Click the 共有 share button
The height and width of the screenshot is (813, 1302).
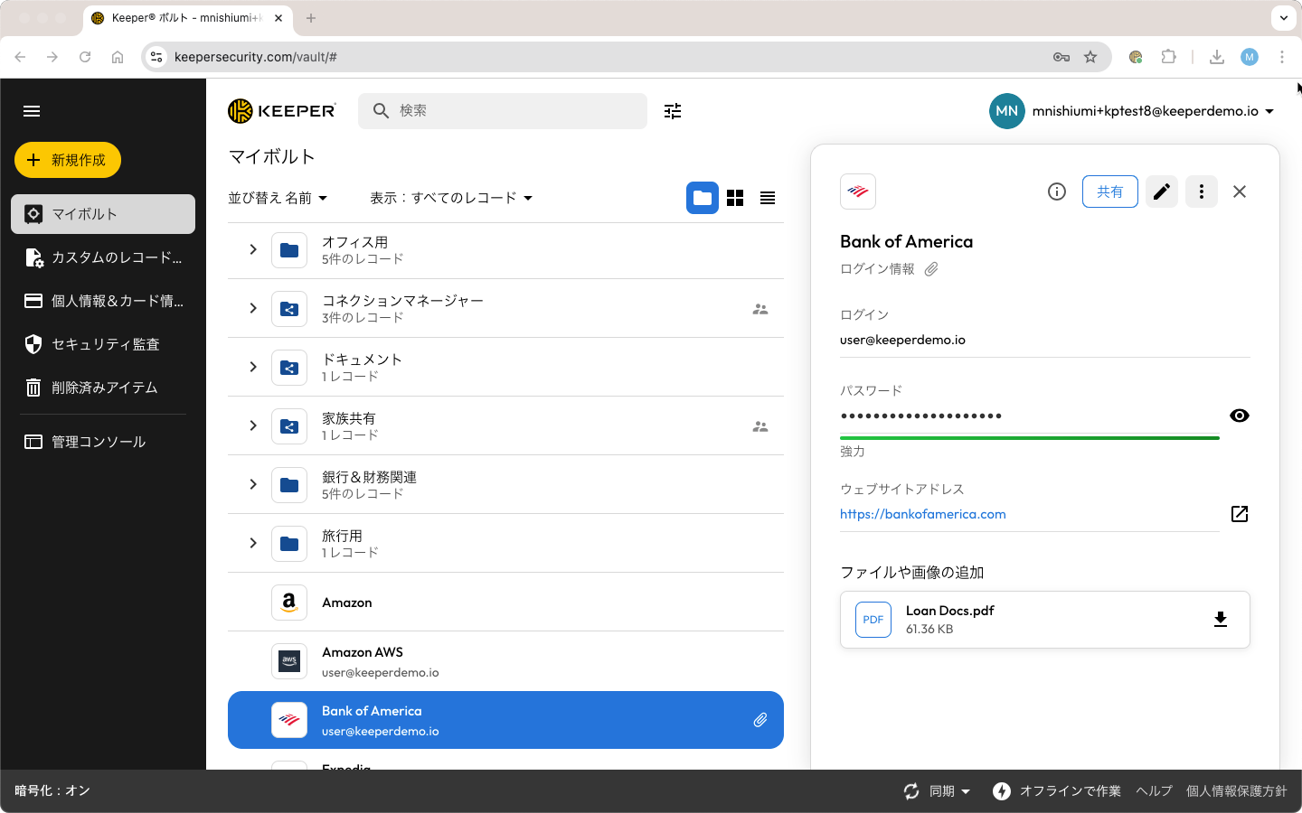[x=1109, y=192]
